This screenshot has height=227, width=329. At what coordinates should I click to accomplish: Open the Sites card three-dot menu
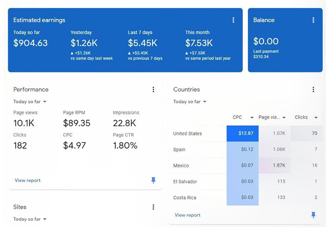pyautogui.click(x=153, y=207)
